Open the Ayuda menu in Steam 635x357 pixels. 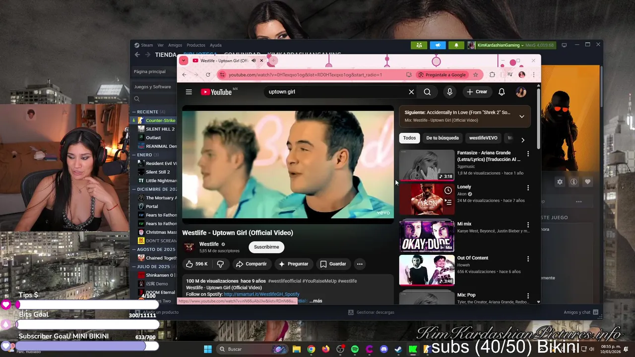(x=215, y=45)
